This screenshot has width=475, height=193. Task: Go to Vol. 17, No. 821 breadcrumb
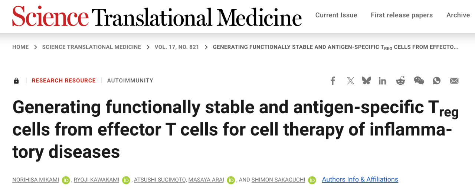click(177, 47)
